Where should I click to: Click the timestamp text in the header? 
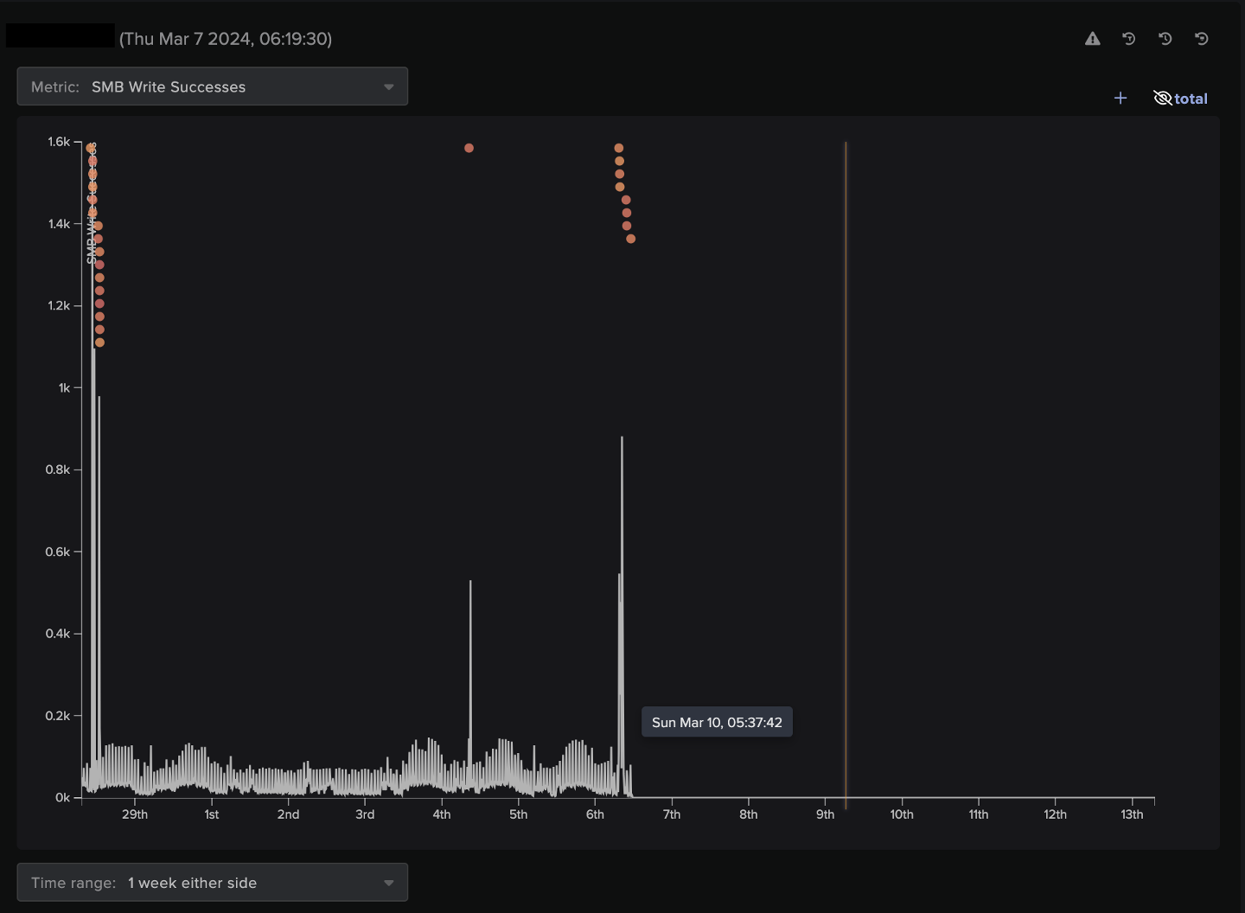[x=226, y=39]
